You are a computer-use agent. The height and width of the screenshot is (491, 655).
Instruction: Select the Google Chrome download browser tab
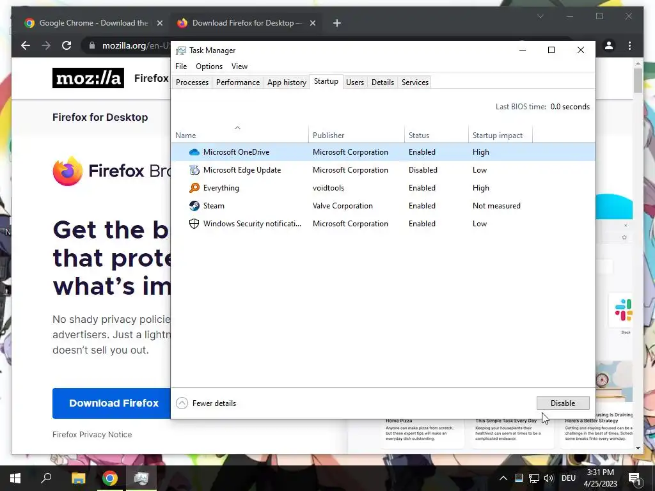coord(94,23)
